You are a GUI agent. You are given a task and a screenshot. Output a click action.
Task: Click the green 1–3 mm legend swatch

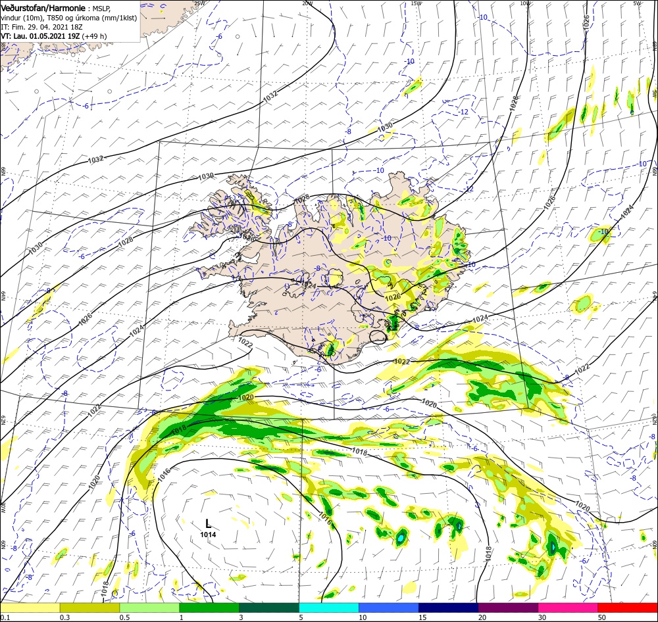pos(209,608)
